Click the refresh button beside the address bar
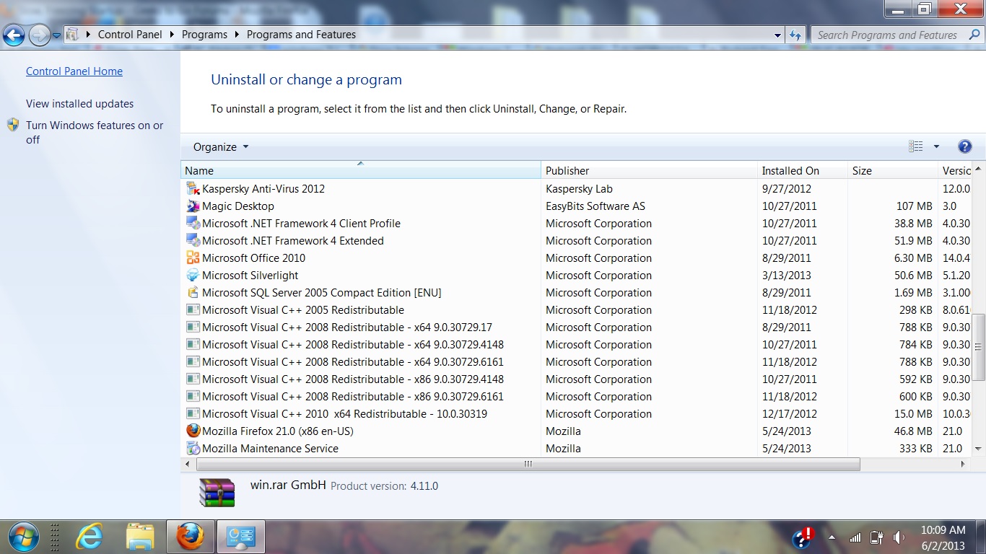986x554 pixels. coord(795,35)
